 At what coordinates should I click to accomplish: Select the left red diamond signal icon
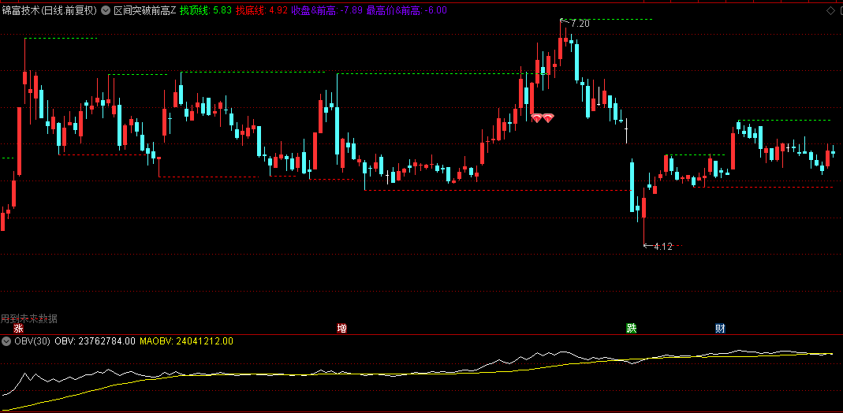click(536, 117)
